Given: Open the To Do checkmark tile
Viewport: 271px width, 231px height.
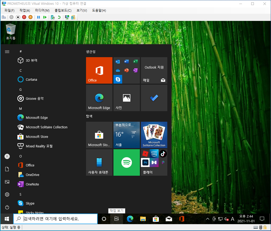Looking at the screenshot, I should (x=154, y=98).
